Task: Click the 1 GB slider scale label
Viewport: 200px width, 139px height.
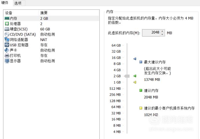Action: (117, 83)
